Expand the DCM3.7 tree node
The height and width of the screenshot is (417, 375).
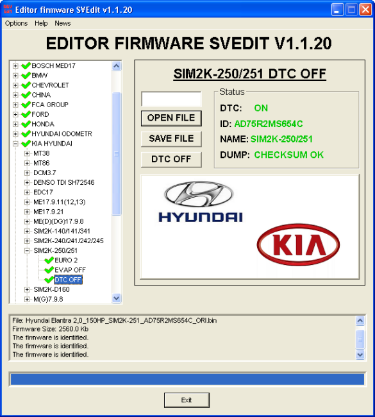(27, 173)
